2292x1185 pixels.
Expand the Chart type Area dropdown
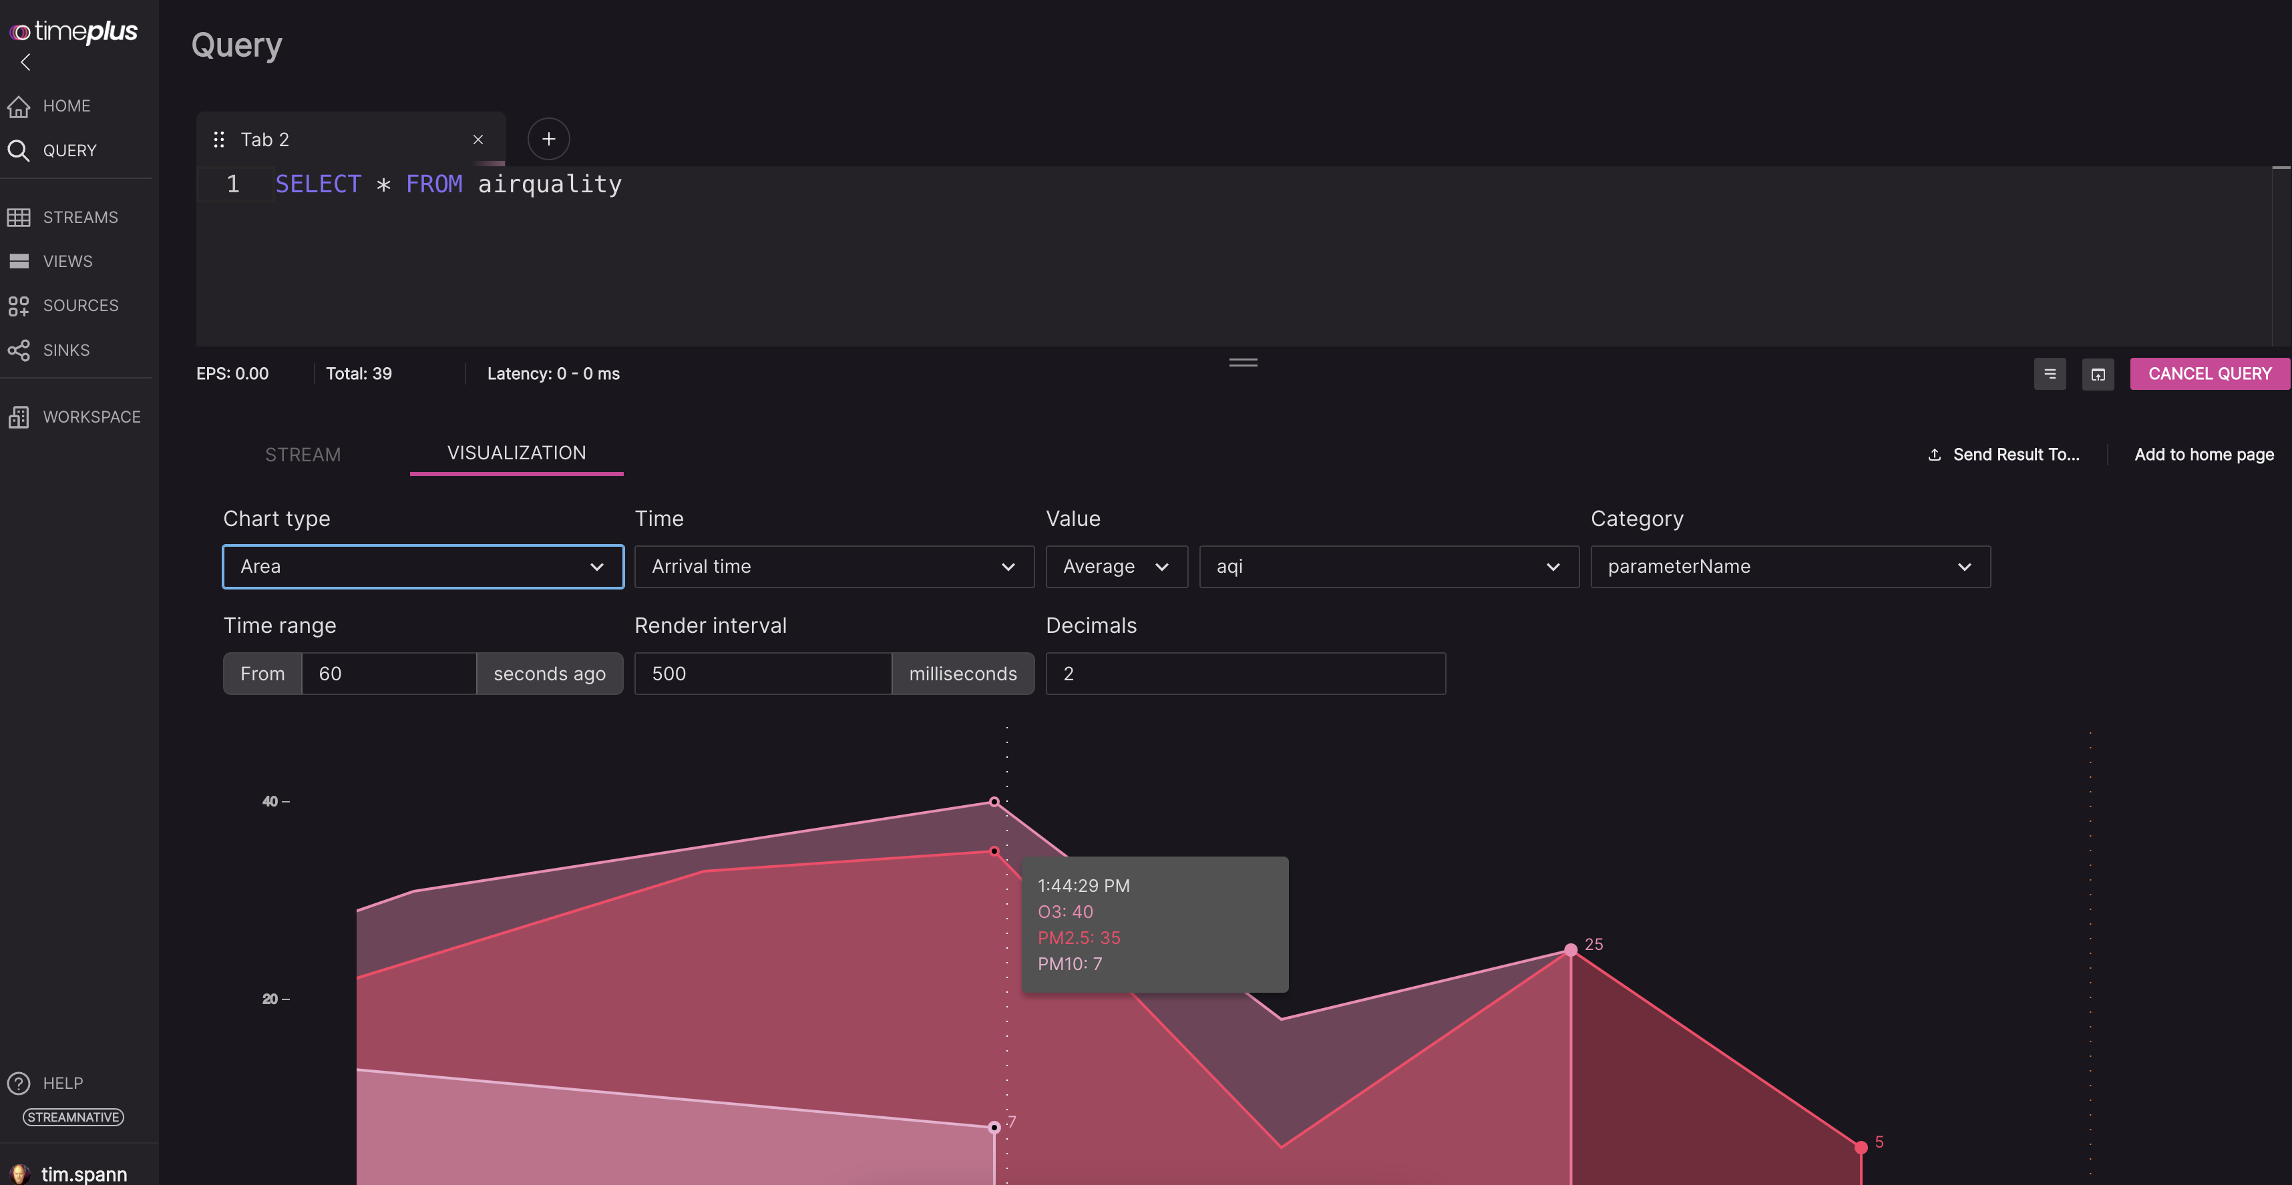[423, 567]
